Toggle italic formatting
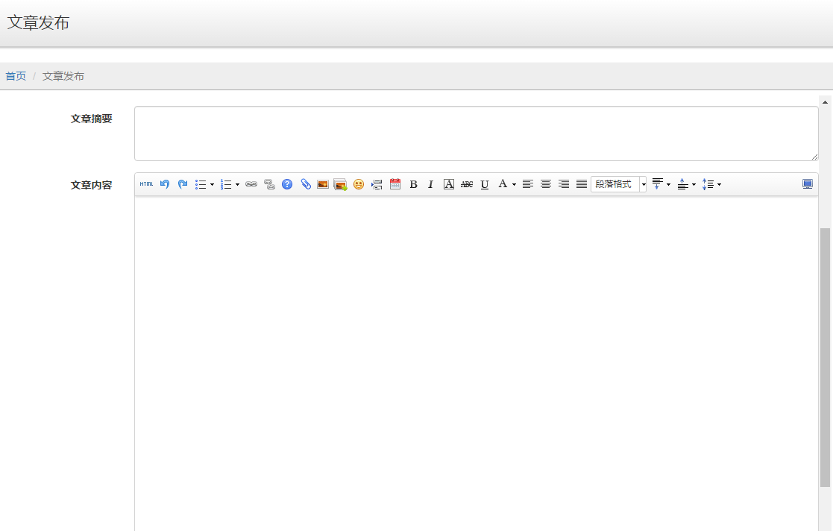The image size is (833, 531). (431, 184)
